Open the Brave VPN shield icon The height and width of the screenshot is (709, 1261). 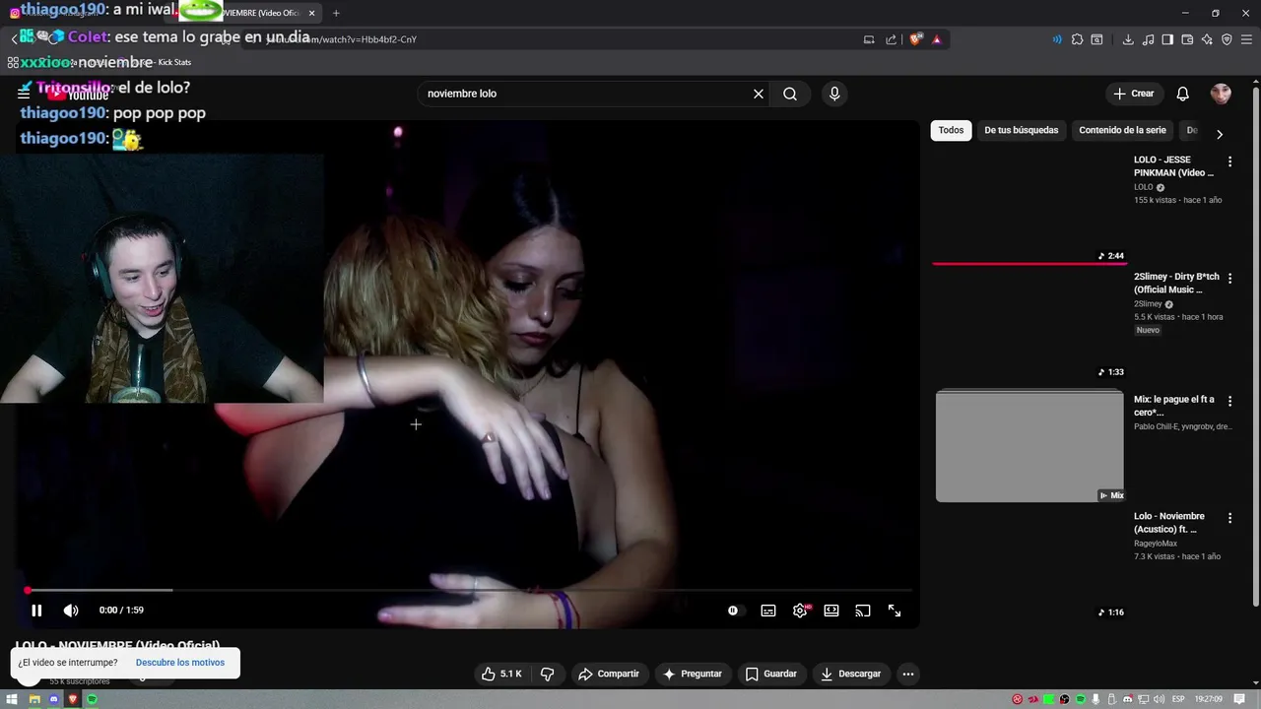click(x=1227, y=39)
